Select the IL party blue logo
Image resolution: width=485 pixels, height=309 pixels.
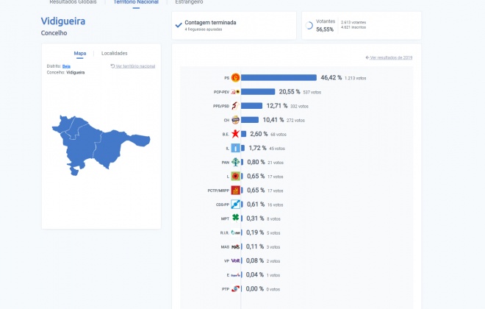click(x=235, y=148)
